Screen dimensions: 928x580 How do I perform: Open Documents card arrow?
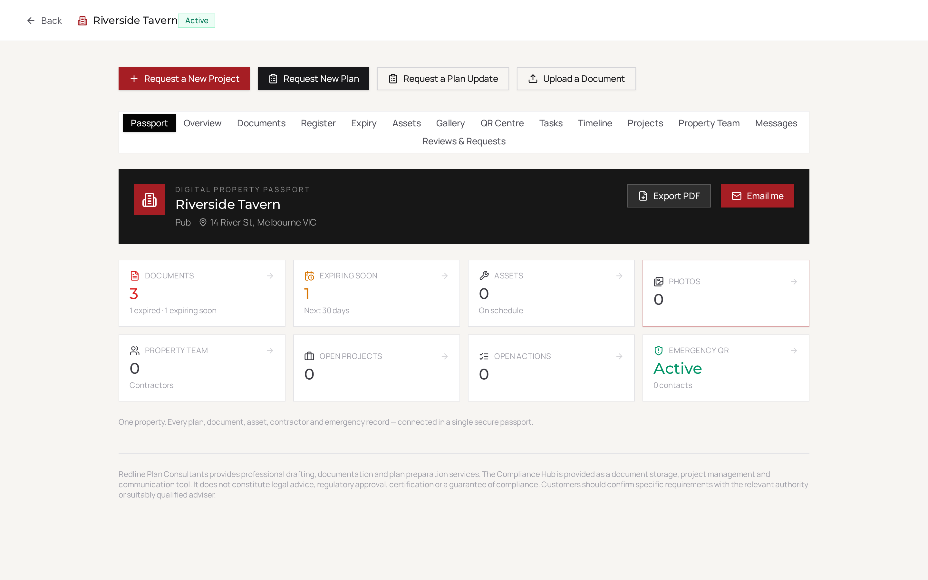click(270, 276)
